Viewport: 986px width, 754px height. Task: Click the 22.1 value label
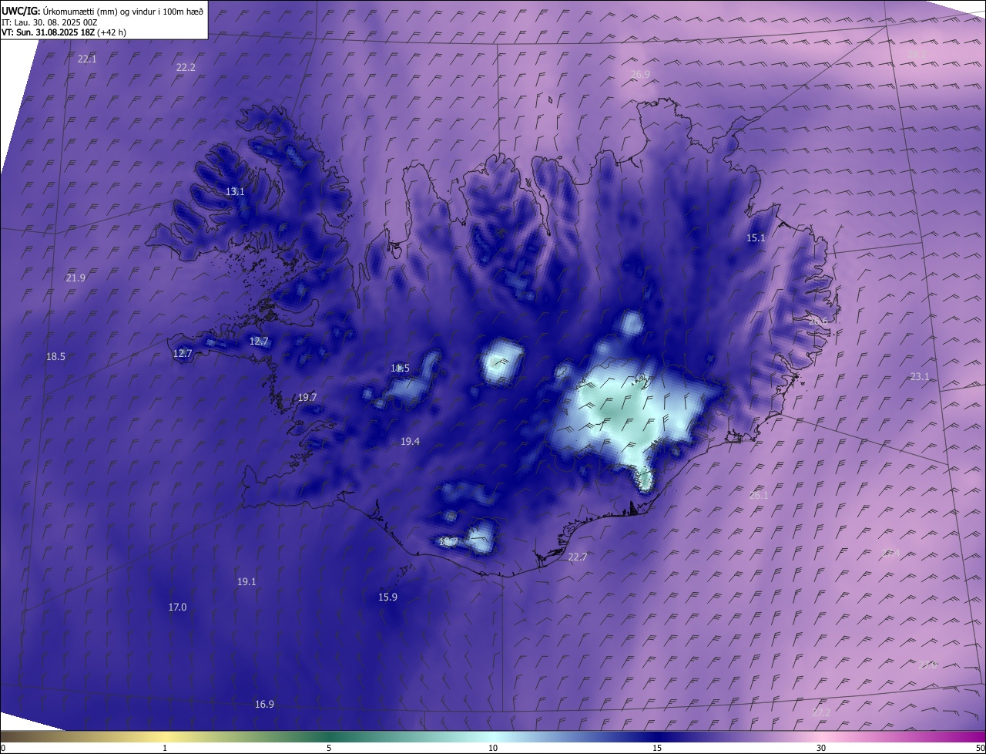[x=87, y=59]
